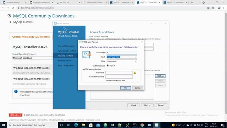Select Type and Networking step in sidebar
The image size is (227, 128).
pos(66,46)
